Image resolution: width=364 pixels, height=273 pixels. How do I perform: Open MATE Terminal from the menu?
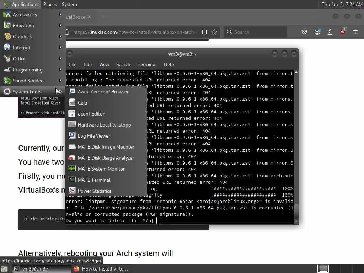(106, 180)
